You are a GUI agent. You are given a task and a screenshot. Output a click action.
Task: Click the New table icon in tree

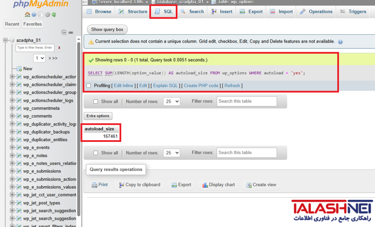[x=19, y=69]
